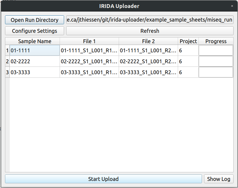Click progress bar for sample 02-2222
The image size is (238, 188).
click(216, 61)
